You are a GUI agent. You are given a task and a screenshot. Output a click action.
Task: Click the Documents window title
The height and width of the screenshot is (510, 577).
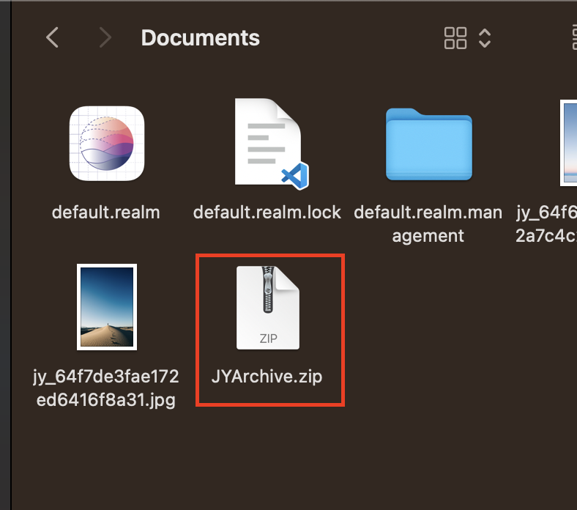point(201,37)
